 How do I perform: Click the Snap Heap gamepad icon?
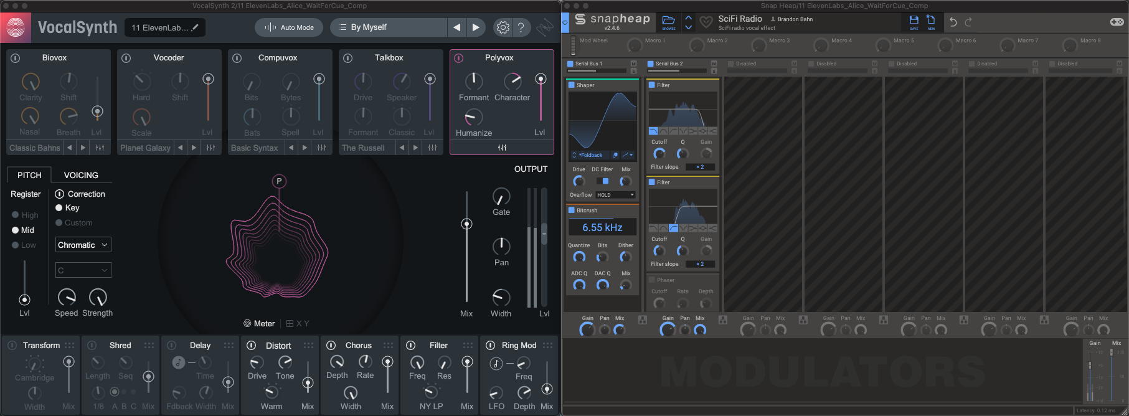tap(1117, 22)
